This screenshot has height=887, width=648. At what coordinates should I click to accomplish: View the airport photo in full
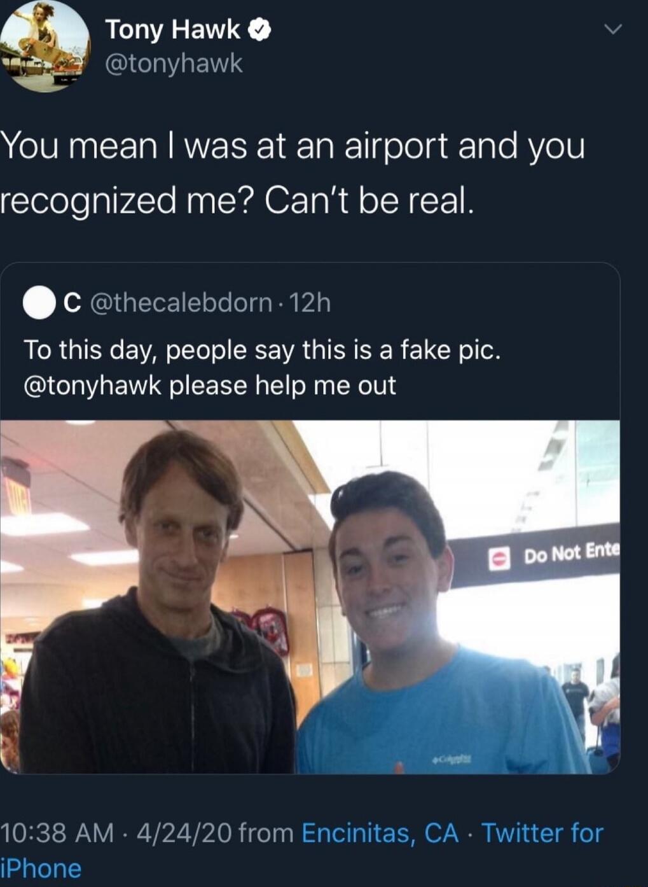[x=310, y=597]
